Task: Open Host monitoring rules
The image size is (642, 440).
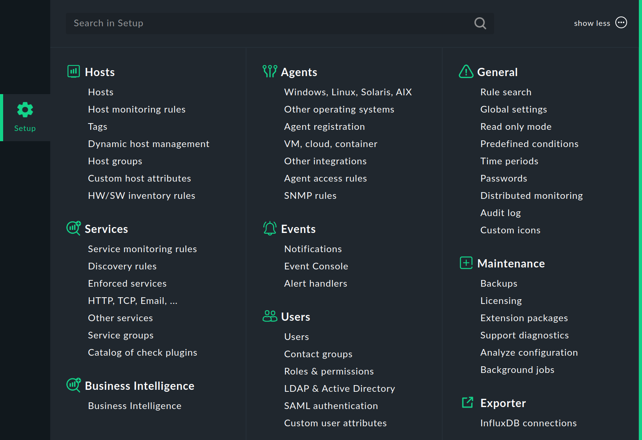Action: click(137, 109)
